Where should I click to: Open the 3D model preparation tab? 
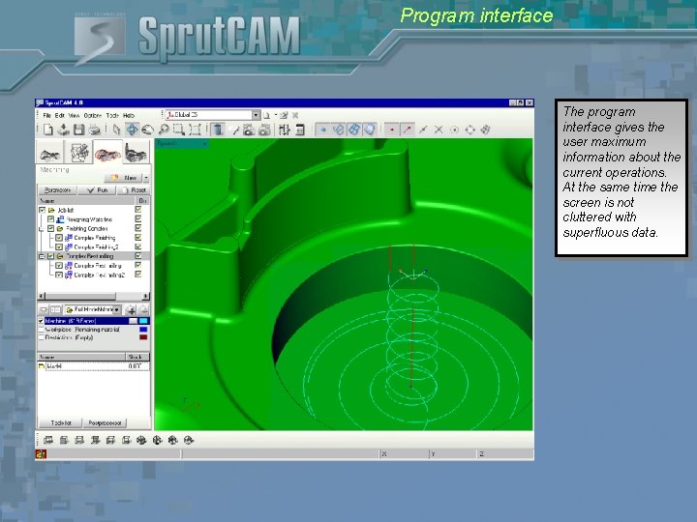[78, 152]
